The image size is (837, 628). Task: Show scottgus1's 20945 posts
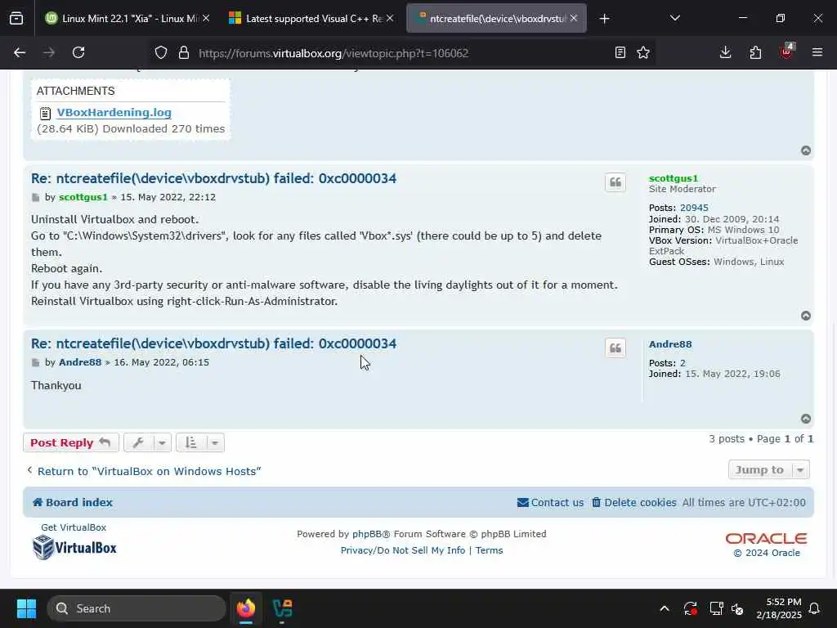[x=694, y=208]
